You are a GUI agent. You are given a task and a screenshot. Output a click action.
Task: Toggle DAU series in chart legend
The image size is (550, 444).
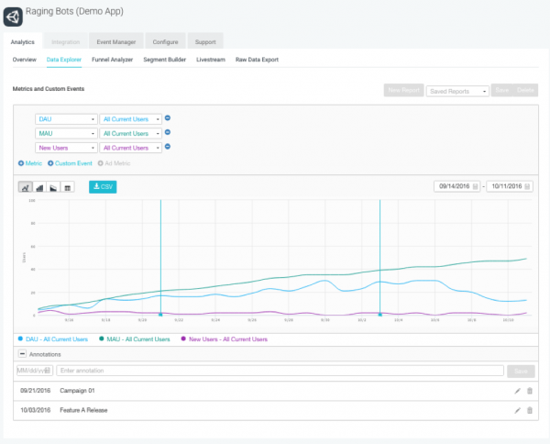coord(53,339)
